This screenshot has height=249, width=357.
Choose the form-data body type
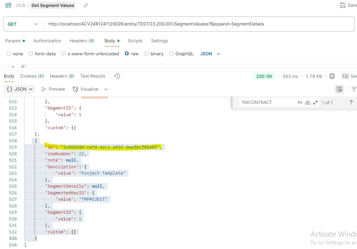click(x=31, y=54)
